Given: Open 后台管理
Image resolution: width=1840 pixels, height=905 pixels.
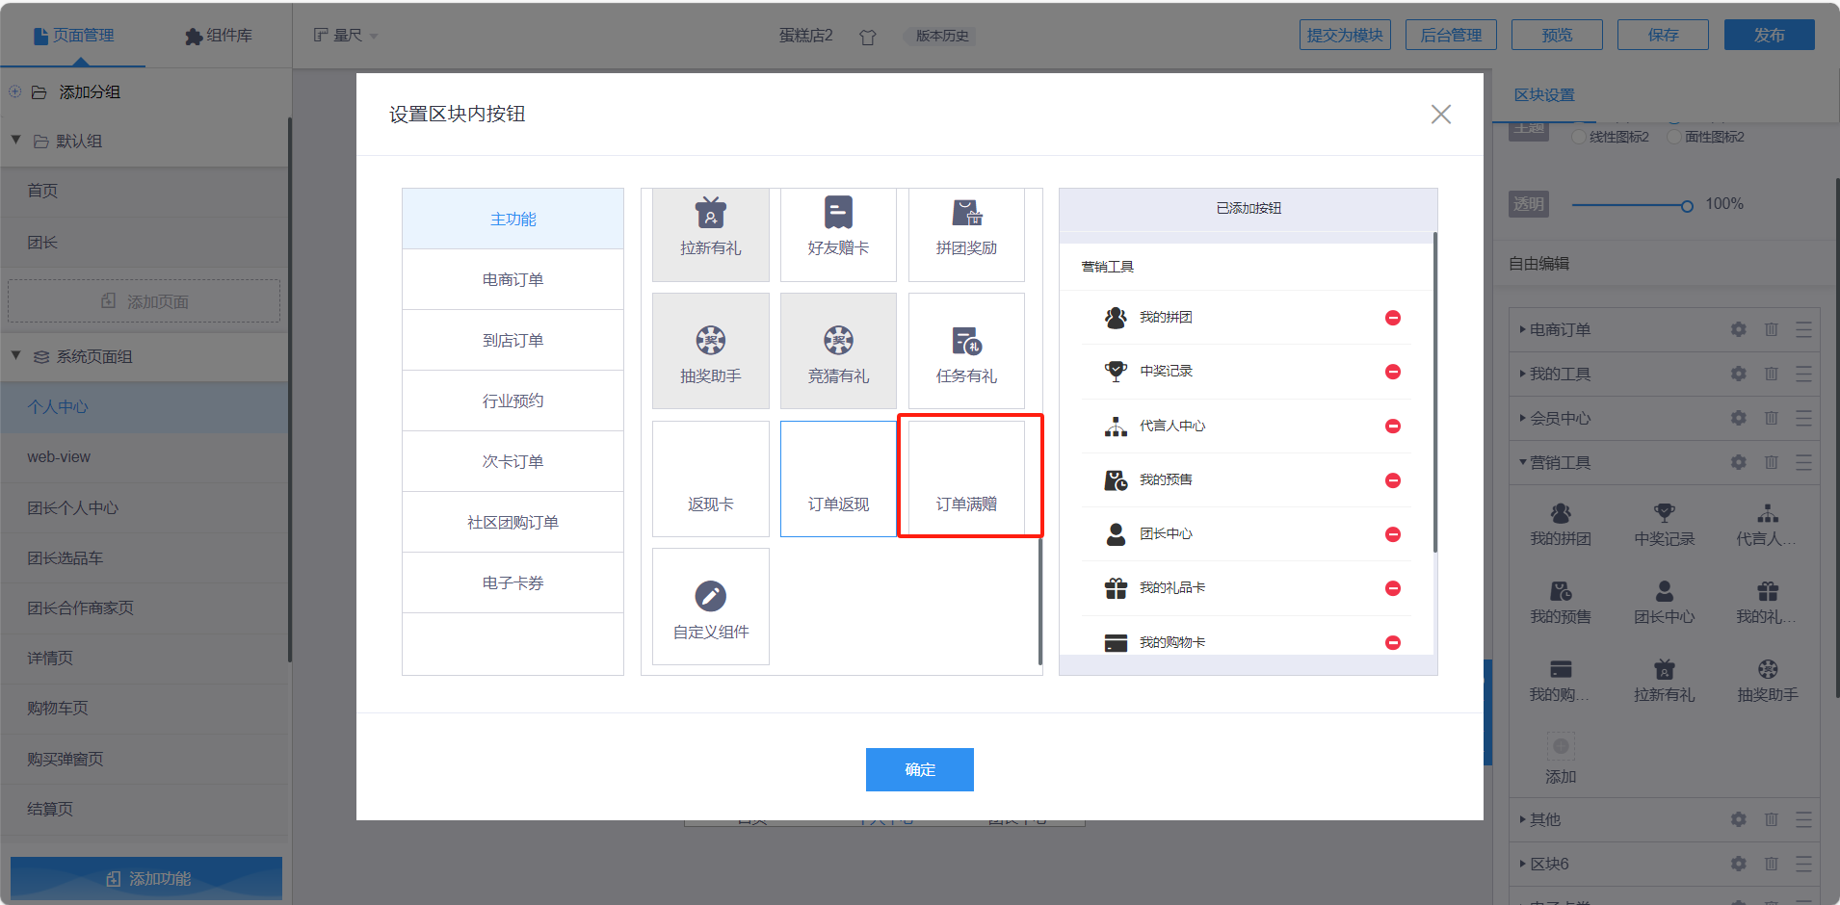Looking at the screenshot, I should (1451, 35).
